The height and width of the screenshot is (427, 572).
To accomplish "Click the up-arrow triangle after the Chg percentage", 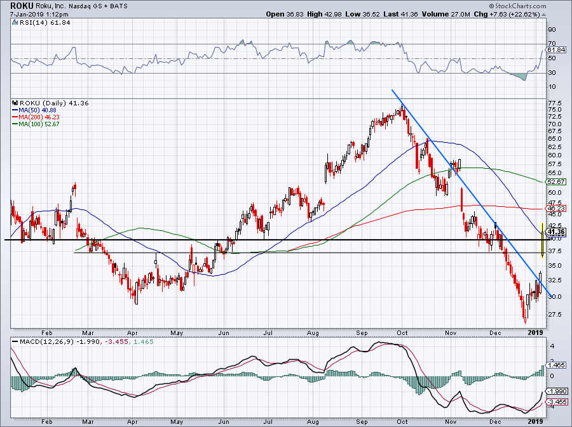I will (x=544, y=15).
